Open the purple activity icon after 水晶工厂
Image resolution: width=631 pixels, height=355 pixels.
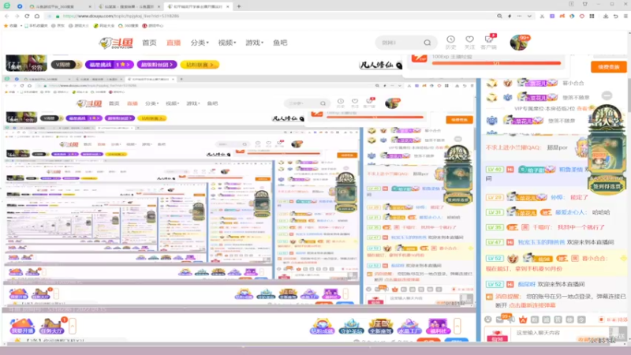438,327
